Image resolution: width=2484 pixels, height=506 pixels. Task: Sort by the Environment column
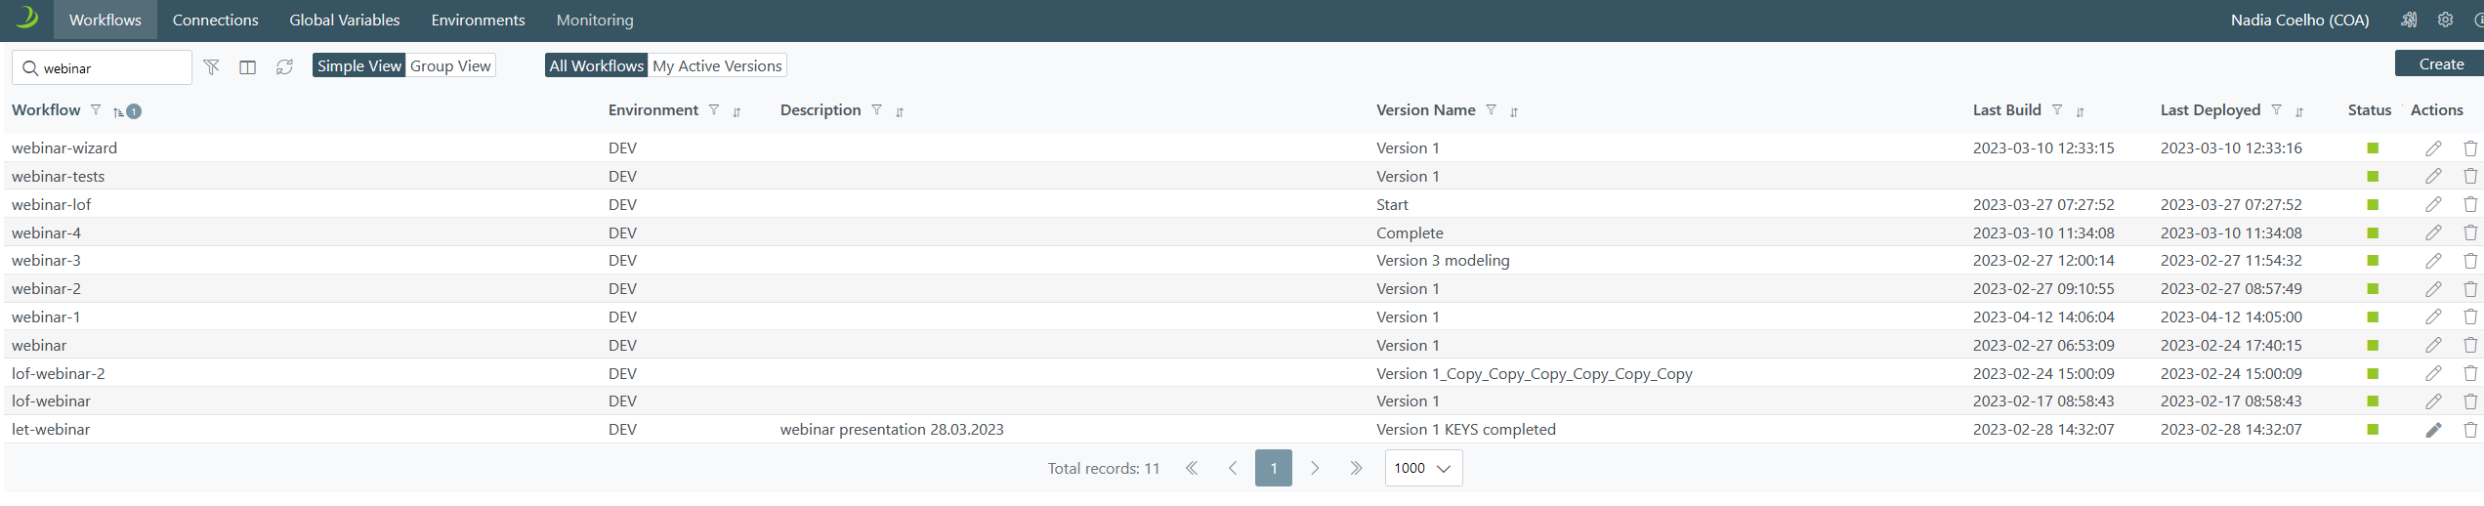point(737,112)
